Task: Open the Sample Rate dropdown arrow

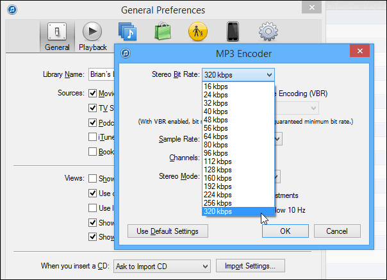Action: click(278, 139)
